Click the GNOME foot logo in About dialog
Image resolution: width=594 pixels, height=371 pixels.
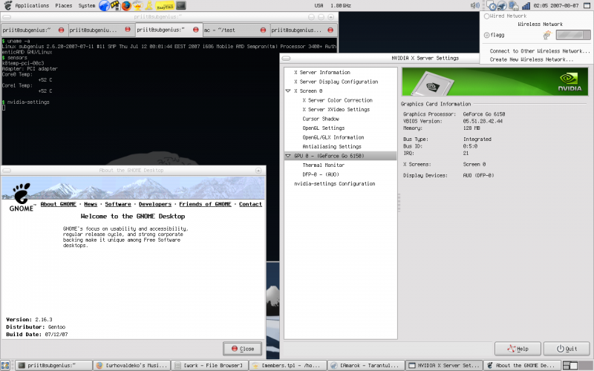point(22,197)
